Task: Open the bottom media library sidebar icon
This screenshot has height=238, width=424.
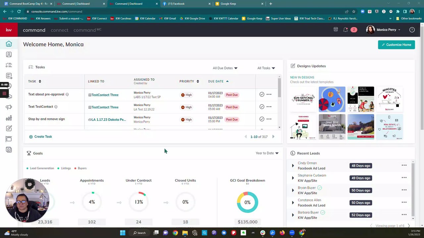Action: click(x=9, y=150)
